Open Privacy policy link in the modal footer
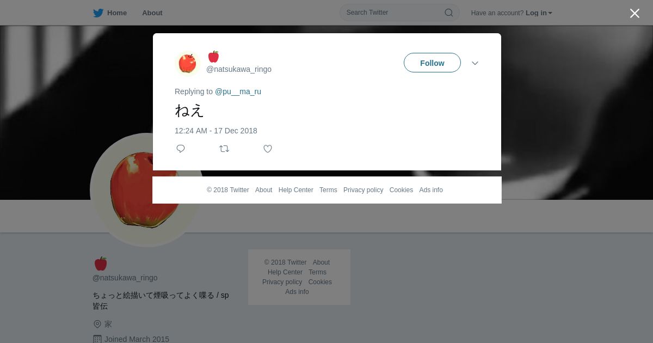The width and height of the screenshot is (653, 343). pos(364,190)
